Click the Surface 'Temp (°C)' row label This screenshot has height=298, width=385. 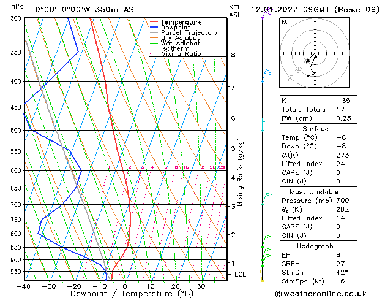299,137
